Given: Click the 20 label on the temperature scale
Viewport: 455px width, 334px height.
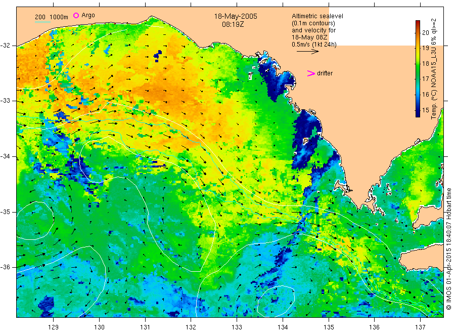Looking at the screenshot, I should coord(426,32).
